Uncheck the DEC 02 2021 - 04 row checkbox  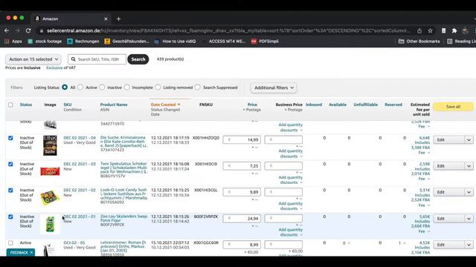pos(10,138)
